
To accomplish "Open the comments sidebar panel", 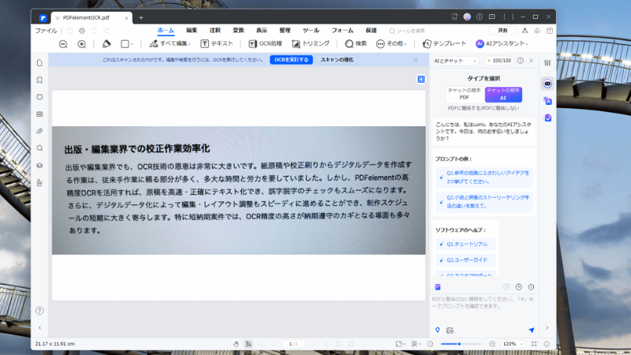I will (39, 97).
